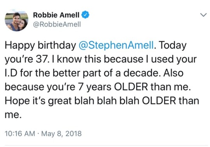
Task: Open the tweet options chevron menu
Action: point(203,15)
